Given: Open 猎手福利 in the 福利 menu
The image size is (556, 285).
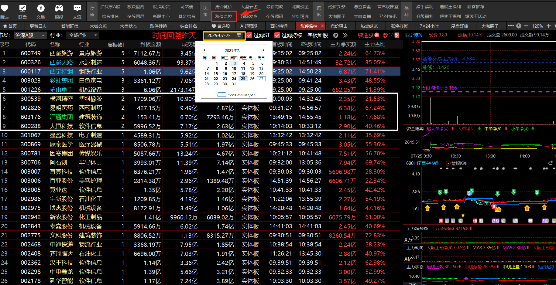Looking at the screenshot, I should click(425, 7).
